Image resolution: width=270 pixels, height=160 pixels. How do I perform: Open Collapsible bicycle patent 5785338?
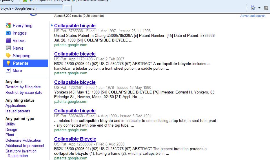[75, 26]
